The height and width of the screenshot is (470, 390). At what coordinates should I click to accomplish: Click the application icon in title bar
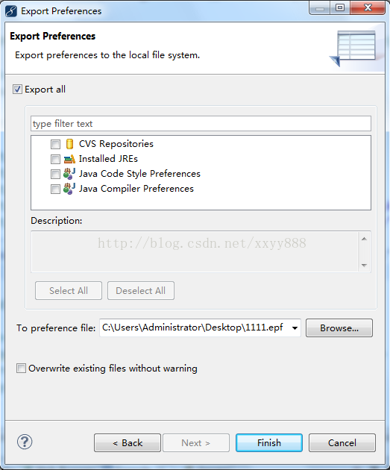tap(11, 11)
